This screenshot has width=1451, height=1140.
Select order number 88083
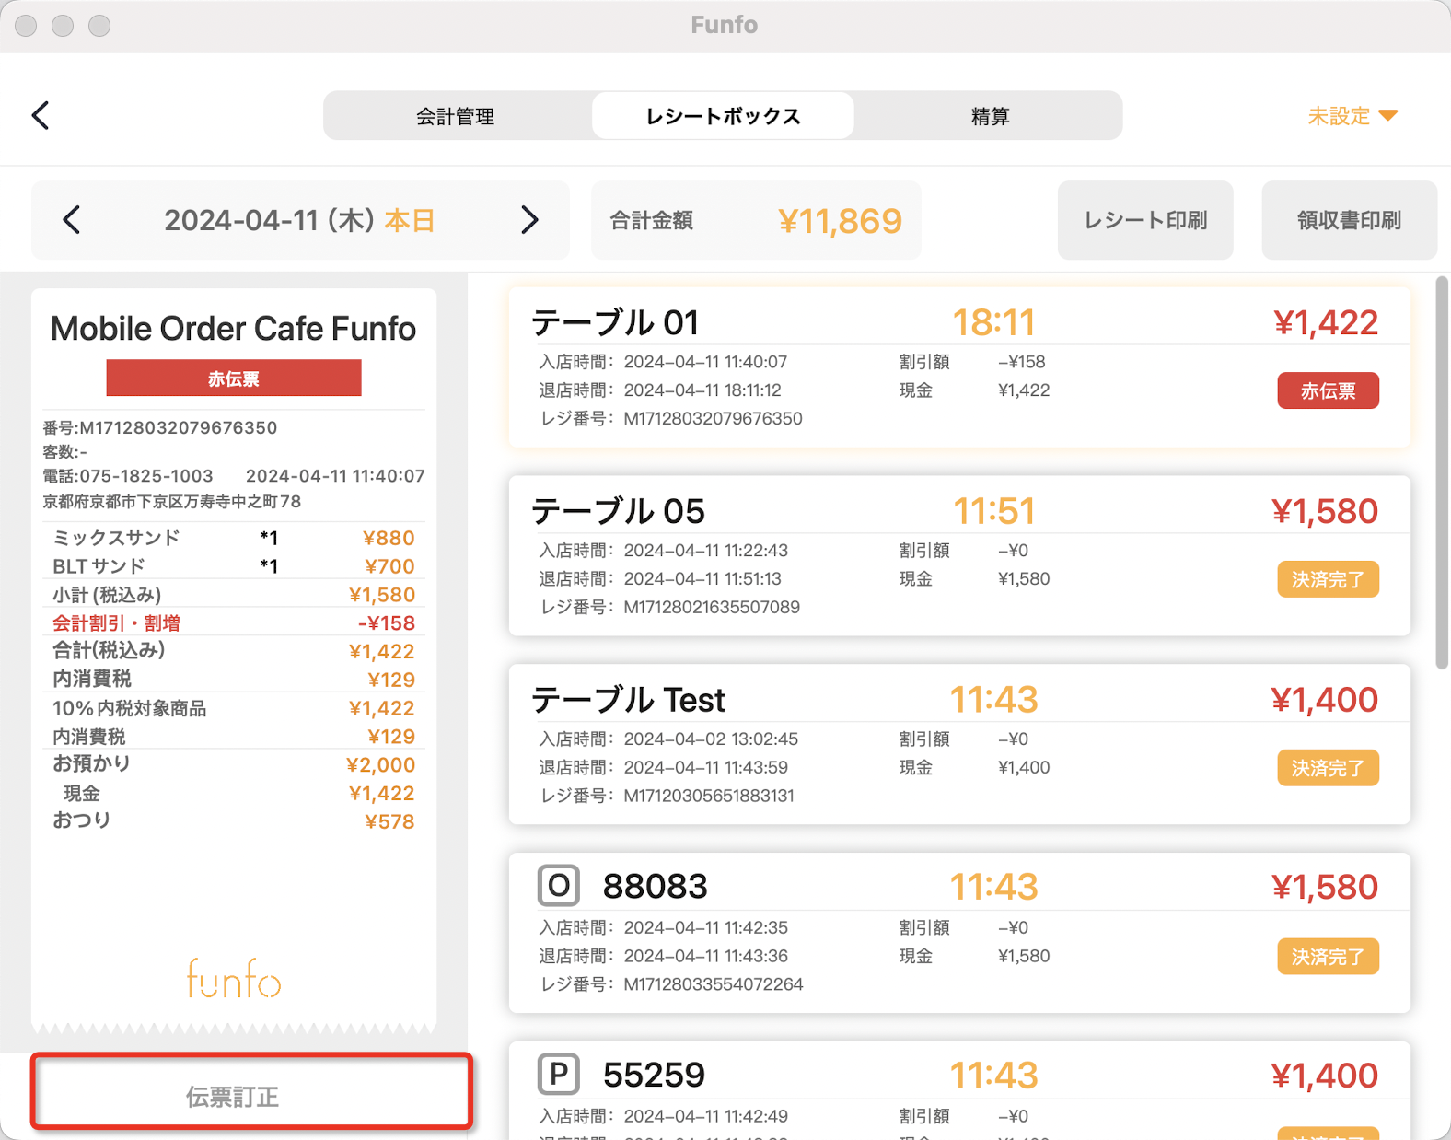(x=655, y=886)
